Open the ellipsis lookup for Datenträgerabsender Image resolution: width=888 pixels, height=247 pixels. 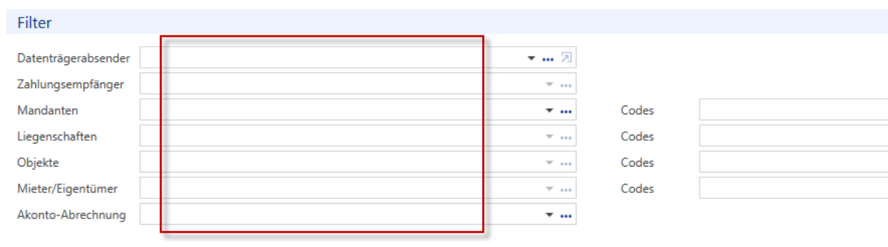(549, 59)
